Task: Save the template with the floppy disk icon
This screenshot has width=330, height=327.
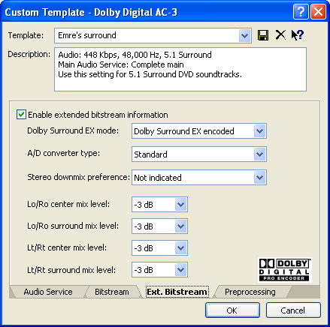Action: 263,35
